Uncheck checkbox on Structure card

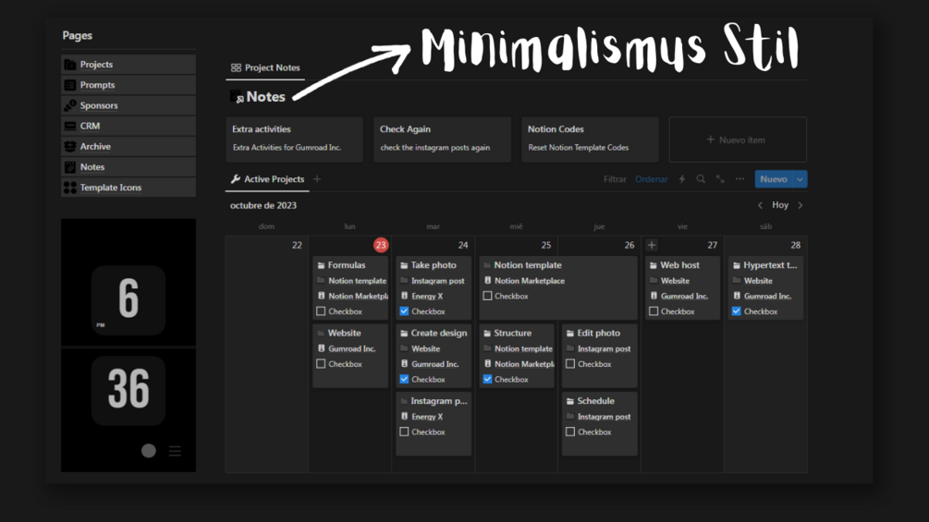[487, 380]
